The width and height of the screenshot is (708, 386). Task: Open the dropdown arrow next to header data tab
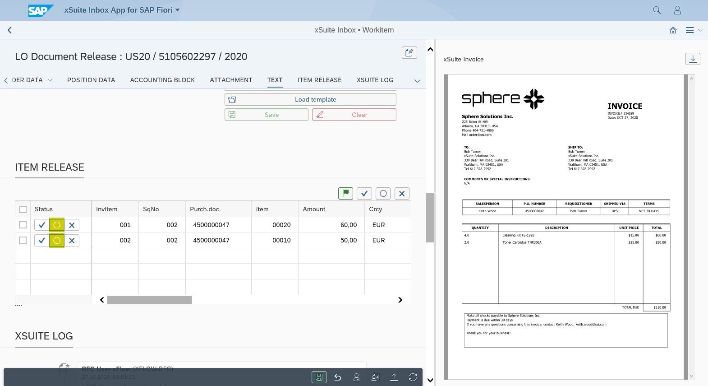tap(50, 80)
